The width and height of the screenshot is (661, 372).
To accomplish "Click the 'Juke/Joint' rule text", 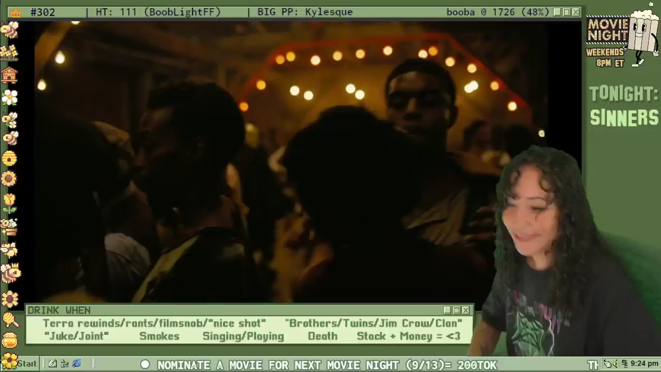I will click(76, 336).
